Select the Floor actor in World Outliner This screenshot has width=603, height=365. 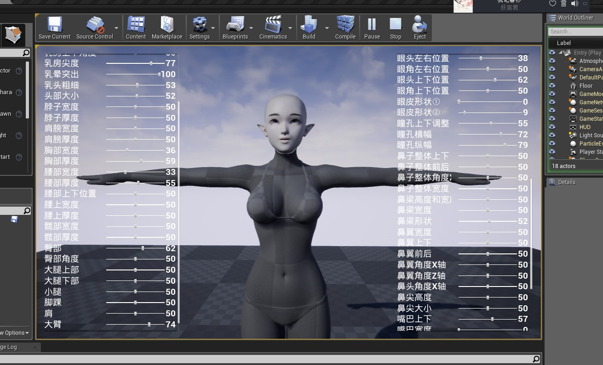click(x=586, y=86)
